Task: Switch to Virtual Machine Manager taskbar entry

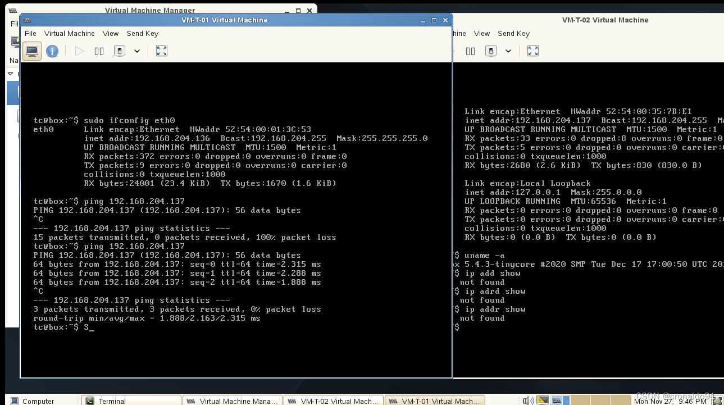Action: click(x=233, y=401)
